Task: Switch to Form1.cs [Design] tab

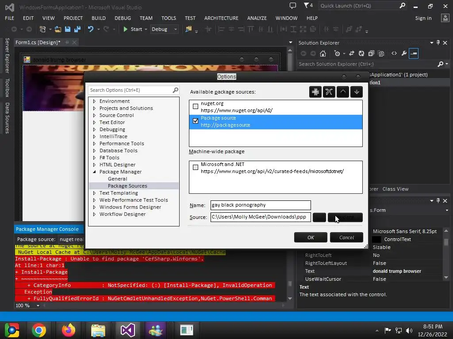Action: point(38,42)
